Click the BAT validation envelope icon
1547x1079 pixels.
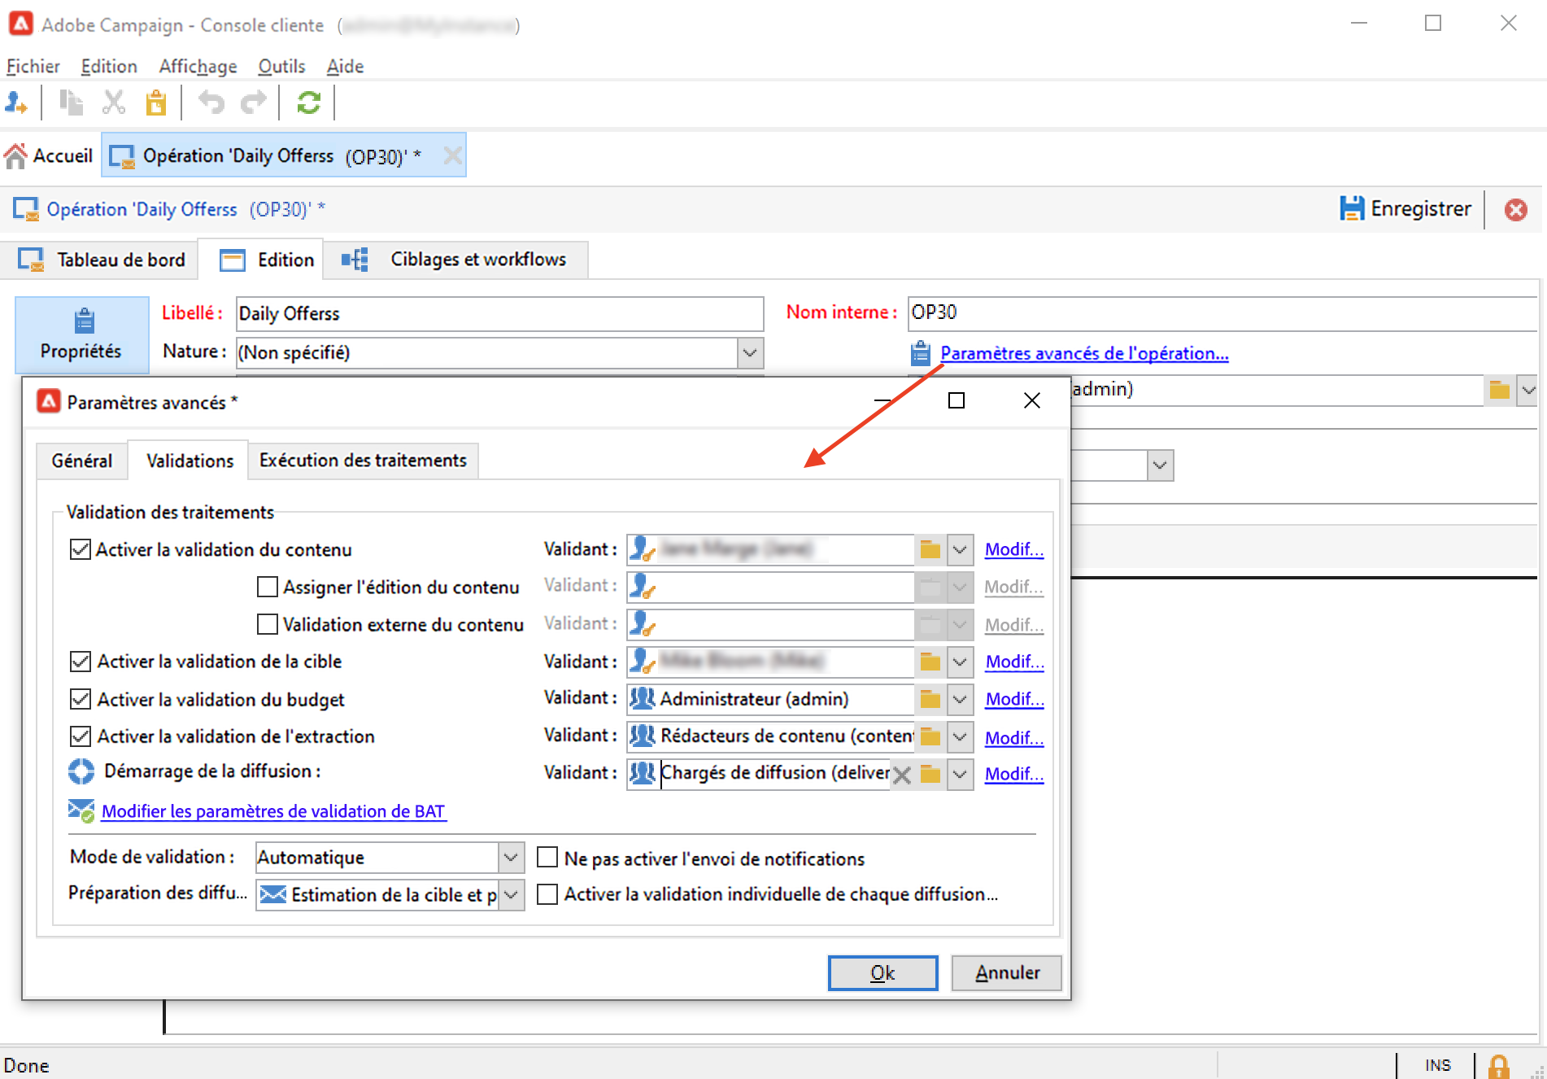(x=81, y=810)
